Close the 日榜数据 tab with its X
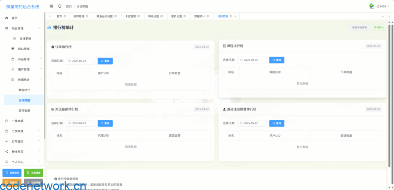394x190 pixels. pyautogui.click(x=235, y=17)
